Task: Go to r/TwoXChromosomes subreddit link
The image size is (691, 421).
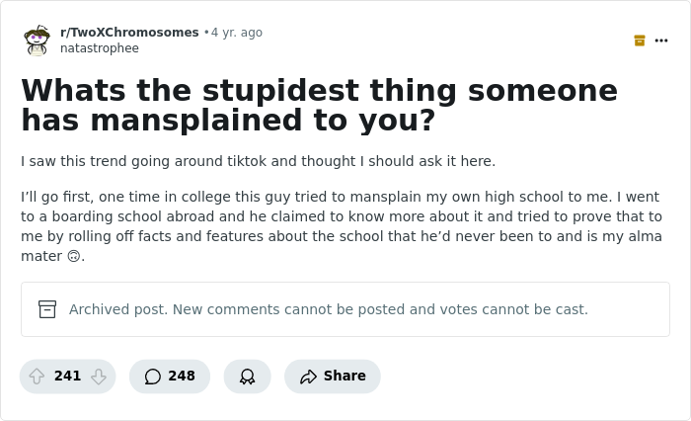Action: click(129, 33)
